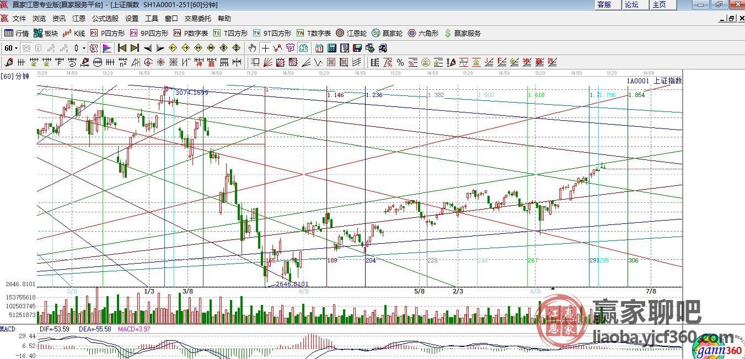The width and height of the screenshot is (745, 359).
Task: Open the T数字表 tool
Action: 314,33
